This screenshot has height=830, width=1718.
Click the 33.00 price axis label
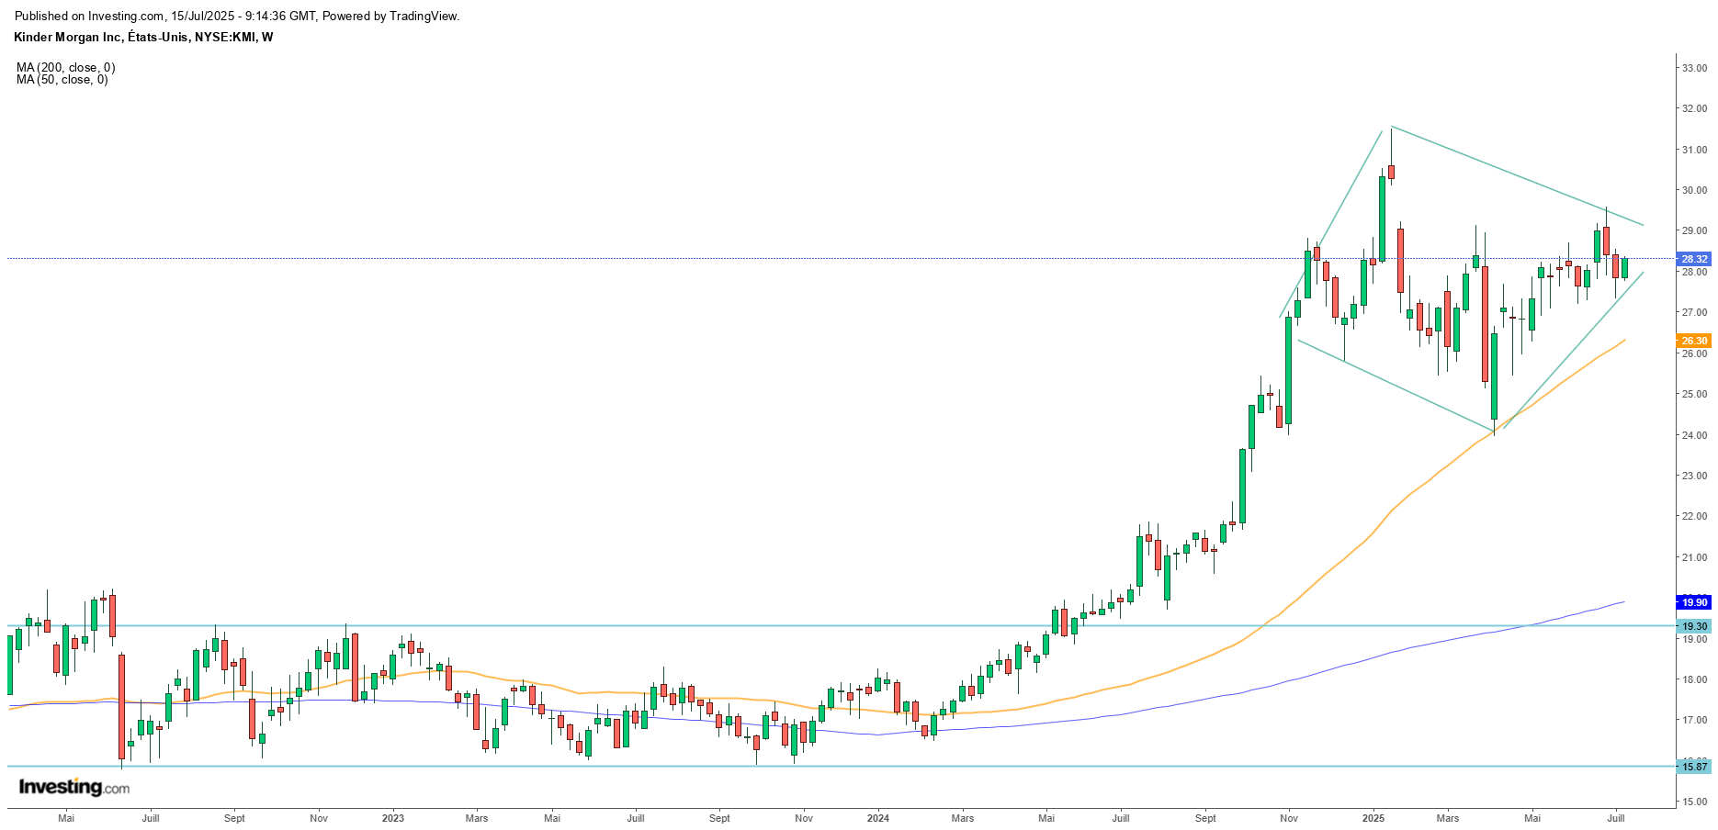(x=1694, y=68)
